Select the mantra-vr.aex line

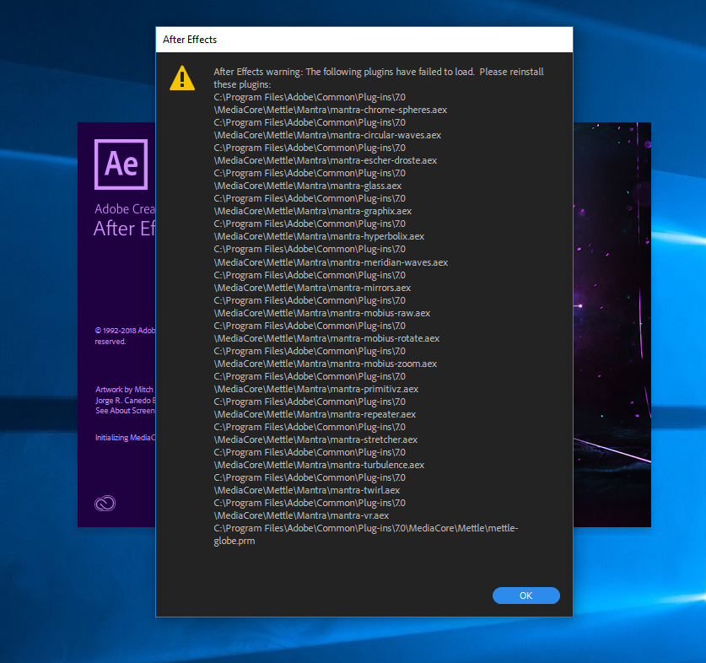(301, 515)
